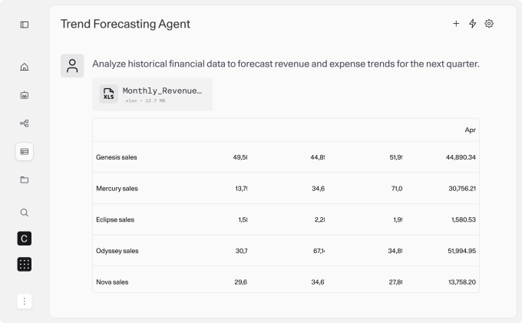Expand the three-dot more options menu
522x323 pixels.
(25, 302)
